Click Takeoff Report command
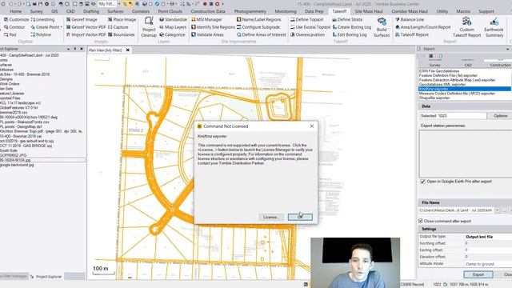 (412, 34)
